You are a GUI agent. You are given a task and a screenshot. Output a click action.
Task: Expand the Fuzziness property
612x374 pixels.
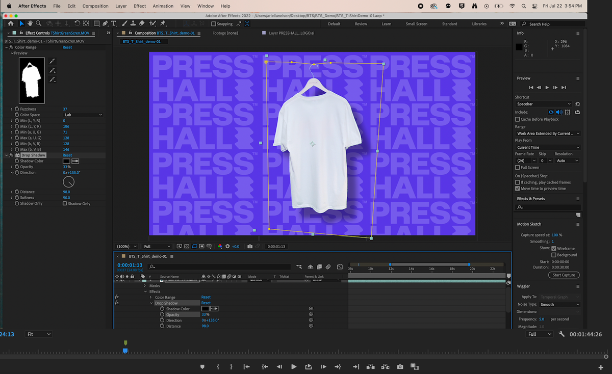[x=12, y=109]
